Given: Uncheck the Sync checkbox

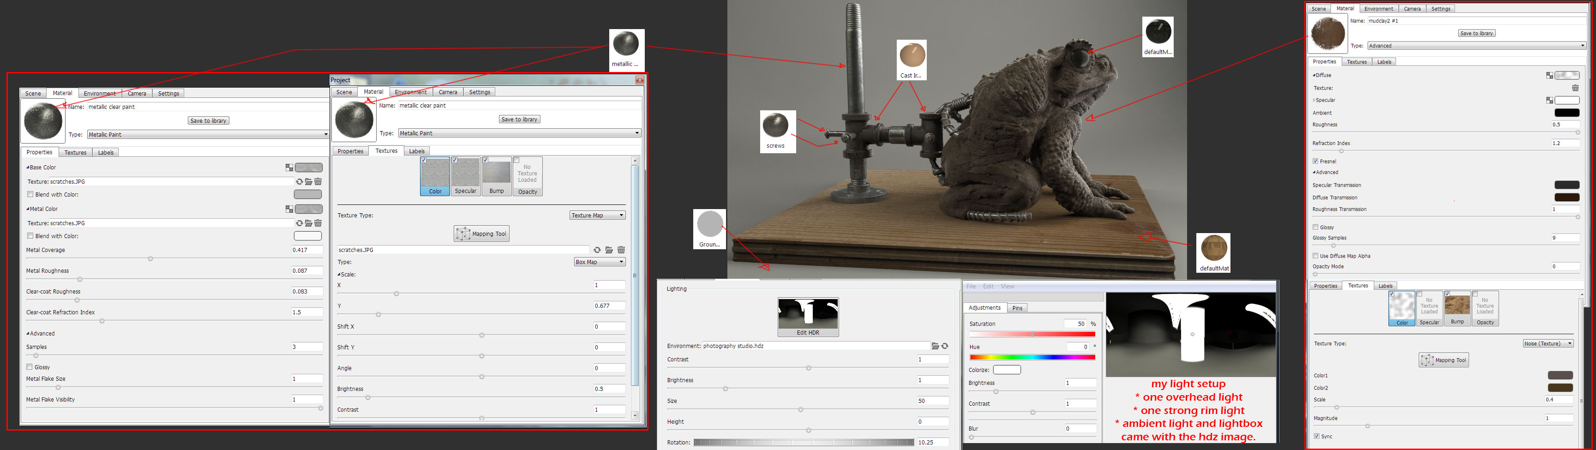Looking at the screenshot, I should (x=1317, y=436).
